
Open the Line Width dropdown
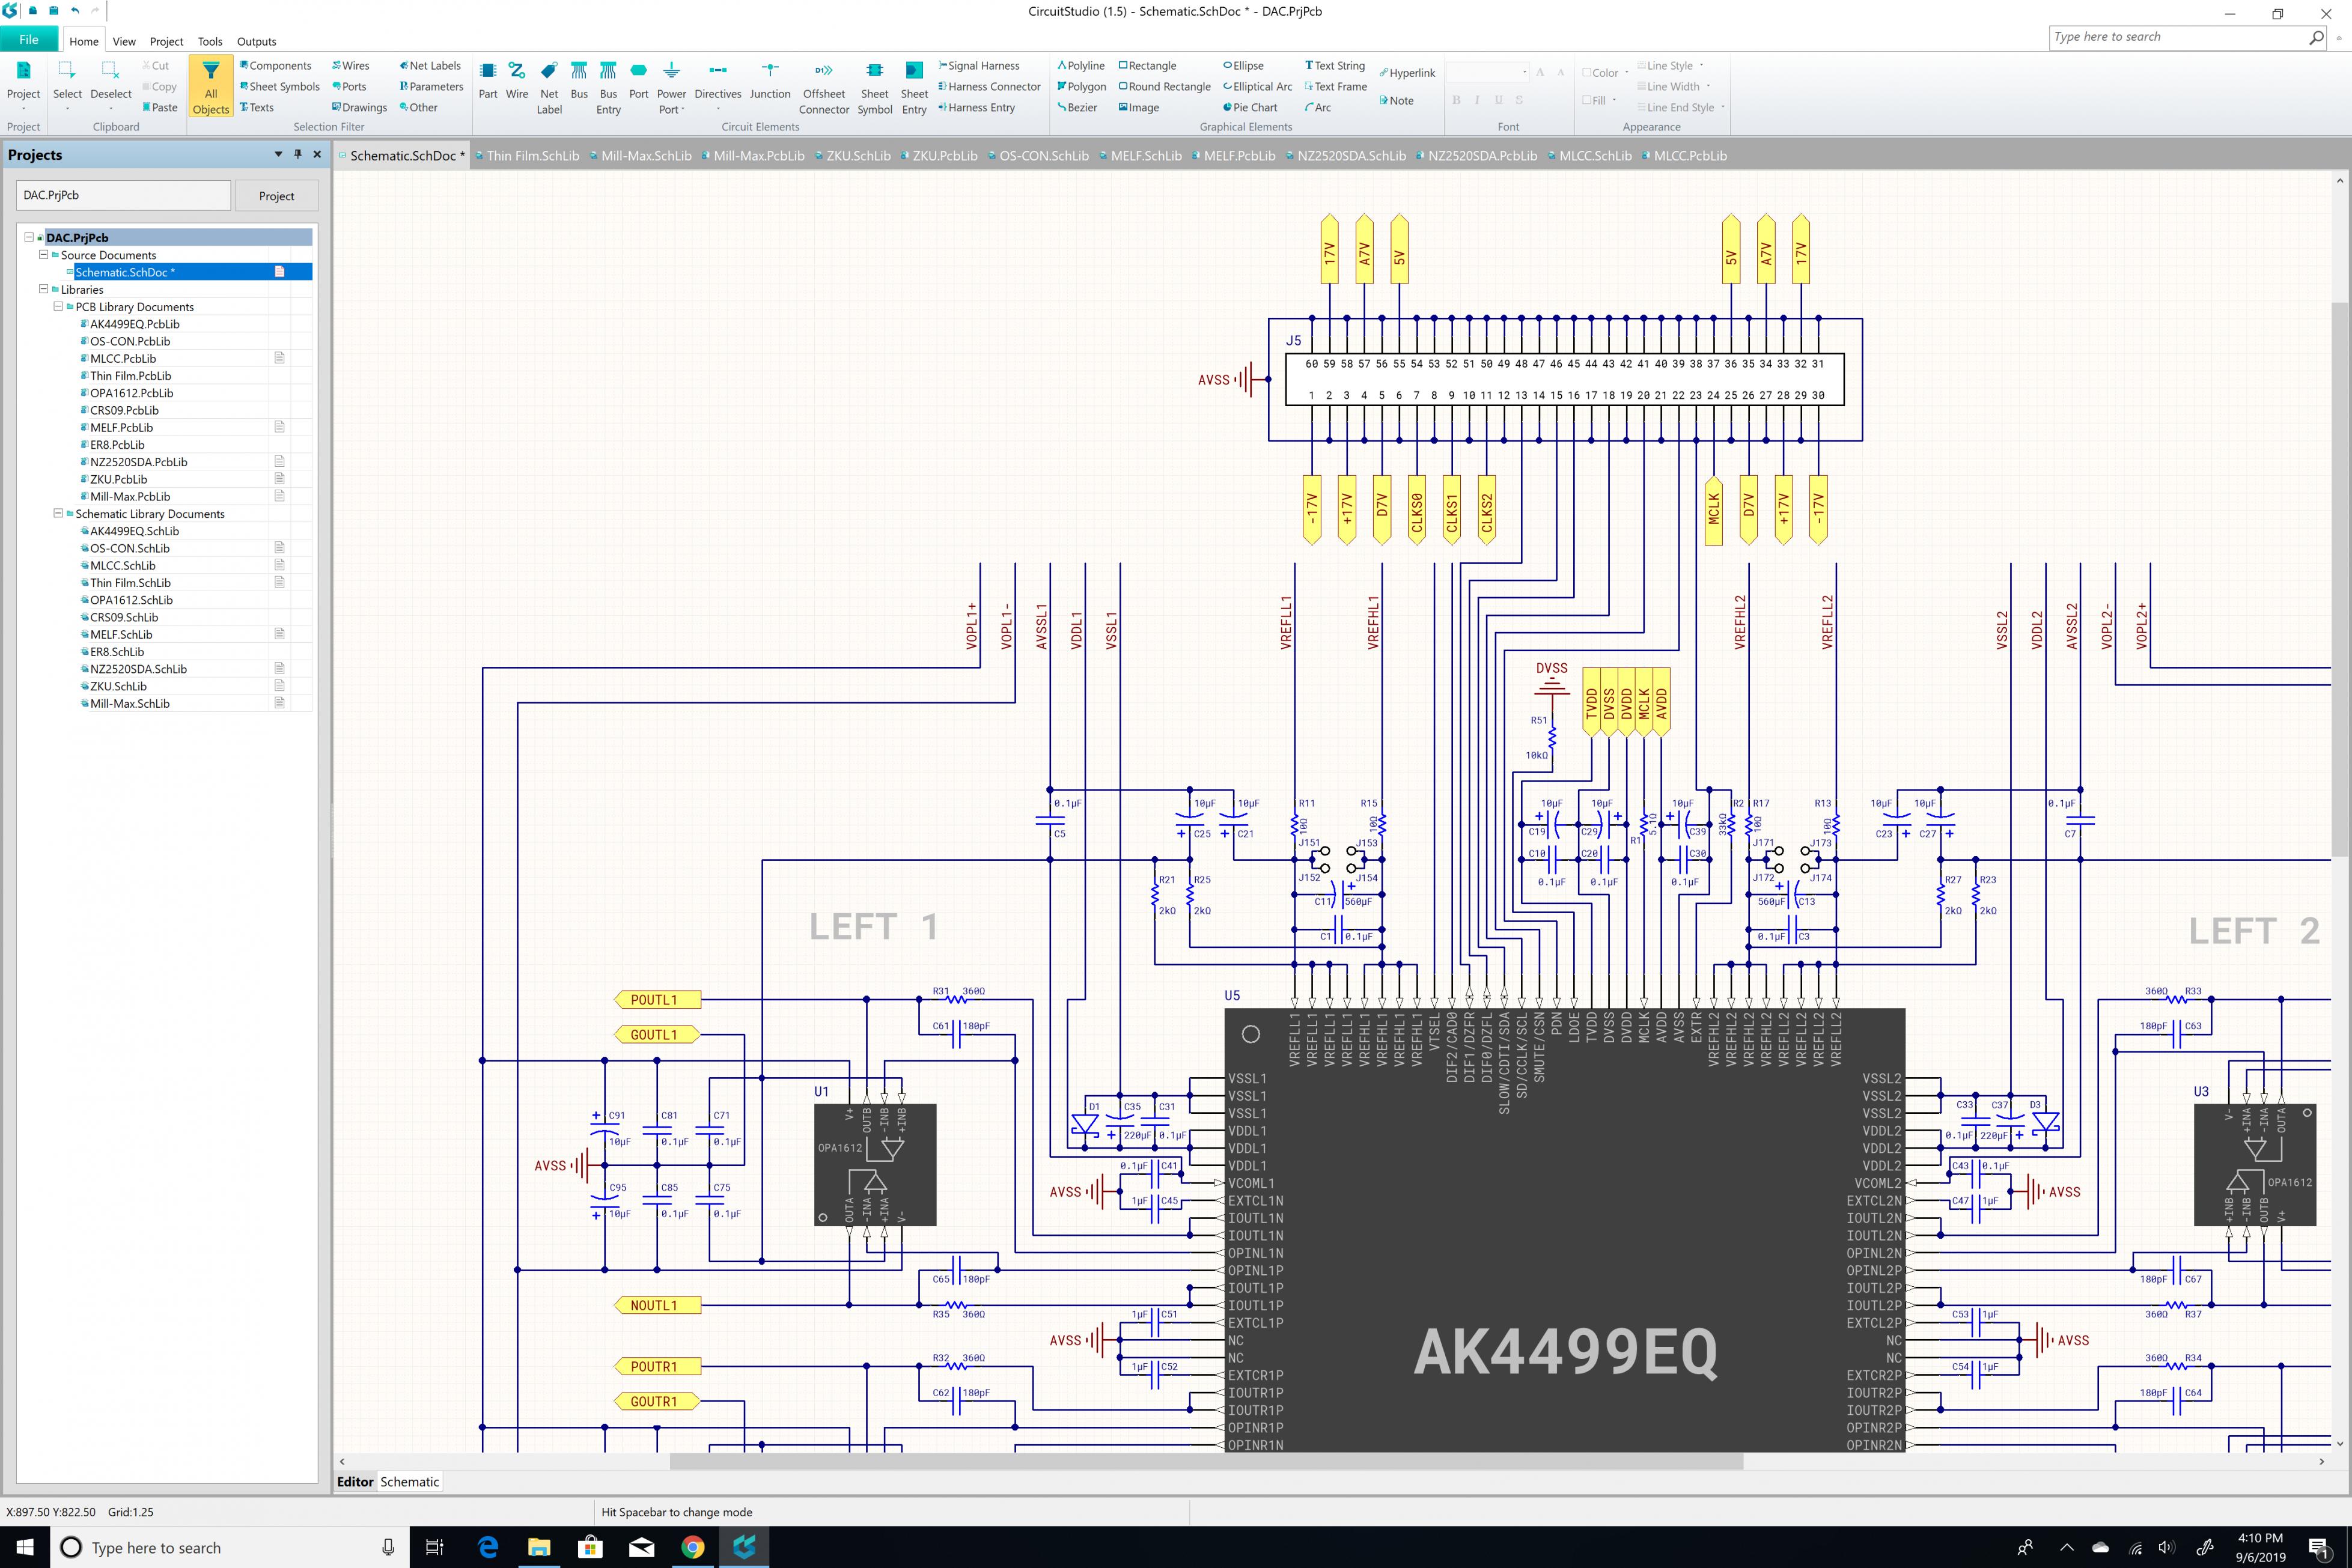point(1673,87)
